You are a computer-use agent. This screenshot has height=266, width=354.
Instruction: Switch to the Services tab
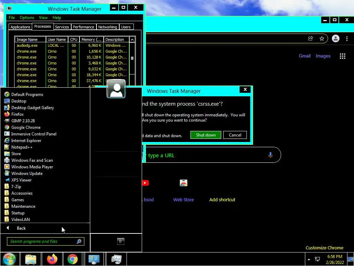tap(62, 27)
